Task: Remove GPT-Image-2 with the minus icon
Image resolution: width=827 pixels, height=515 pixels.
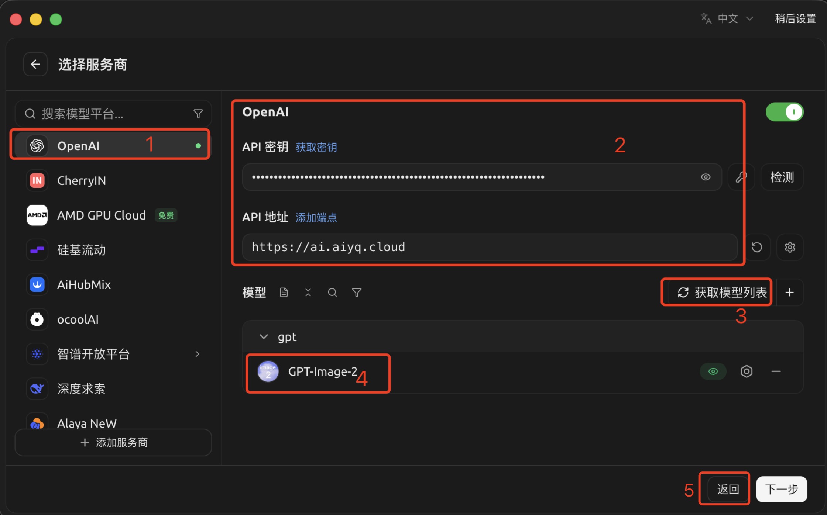Action: click(776, 371)
